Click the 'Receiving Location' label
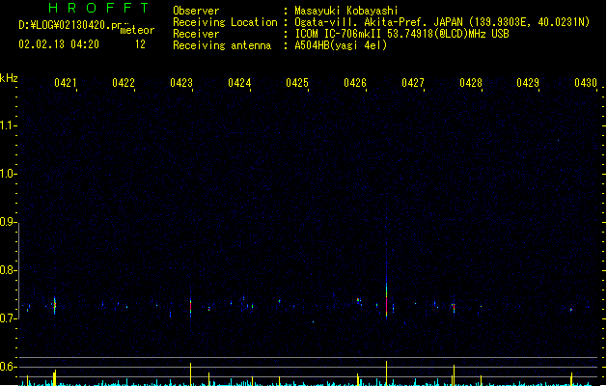 [x=225, y=22]
